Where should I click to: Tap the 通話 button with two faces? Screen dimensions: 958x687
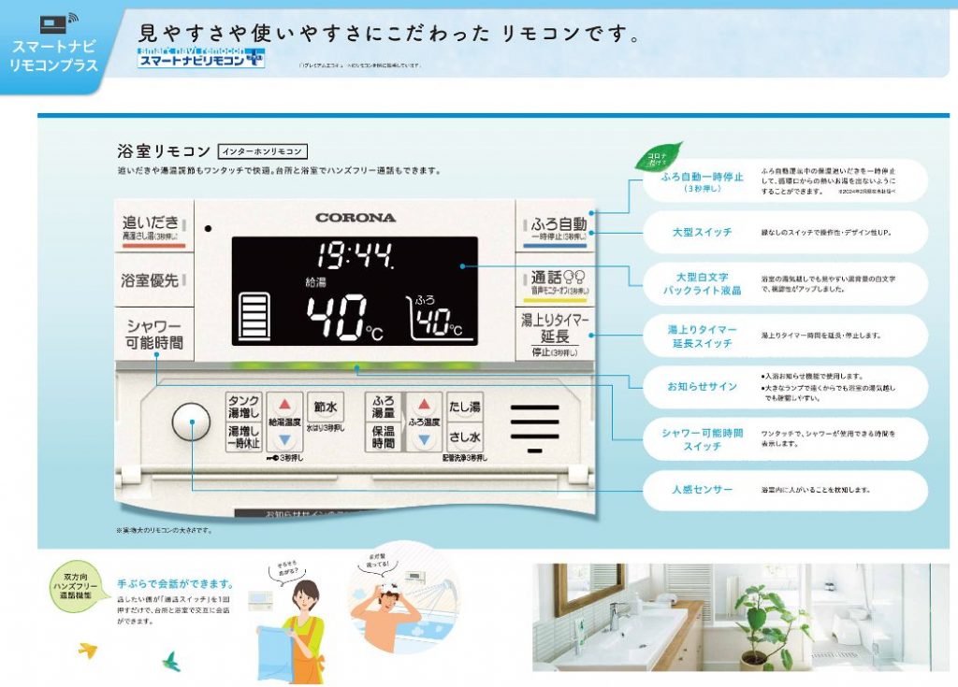(x=556, y=281)
